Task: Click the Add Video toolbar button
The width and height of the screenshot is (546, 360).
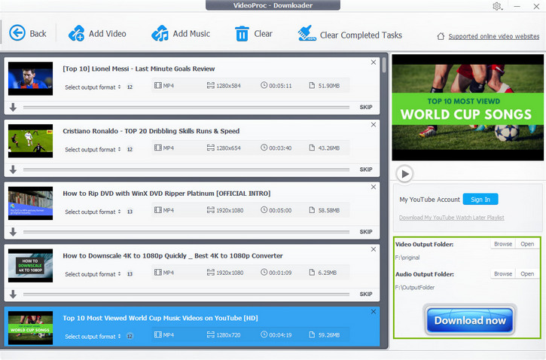Action: coord(97,34)
